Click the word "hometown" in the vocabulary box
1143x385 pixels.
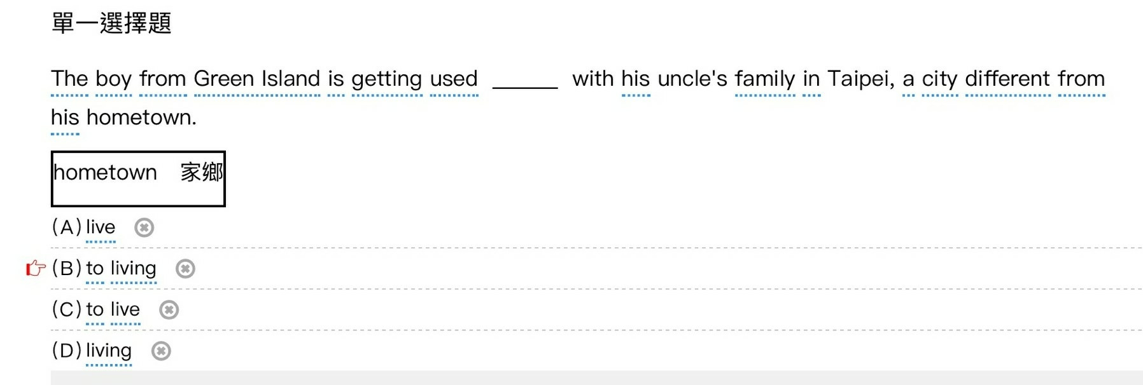pyautogui.click(x=105, y=173)
